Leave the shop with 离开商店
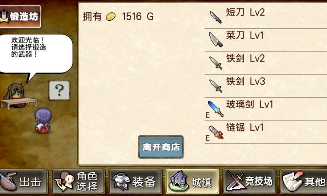The image size is (327, 196). [161, 147]
